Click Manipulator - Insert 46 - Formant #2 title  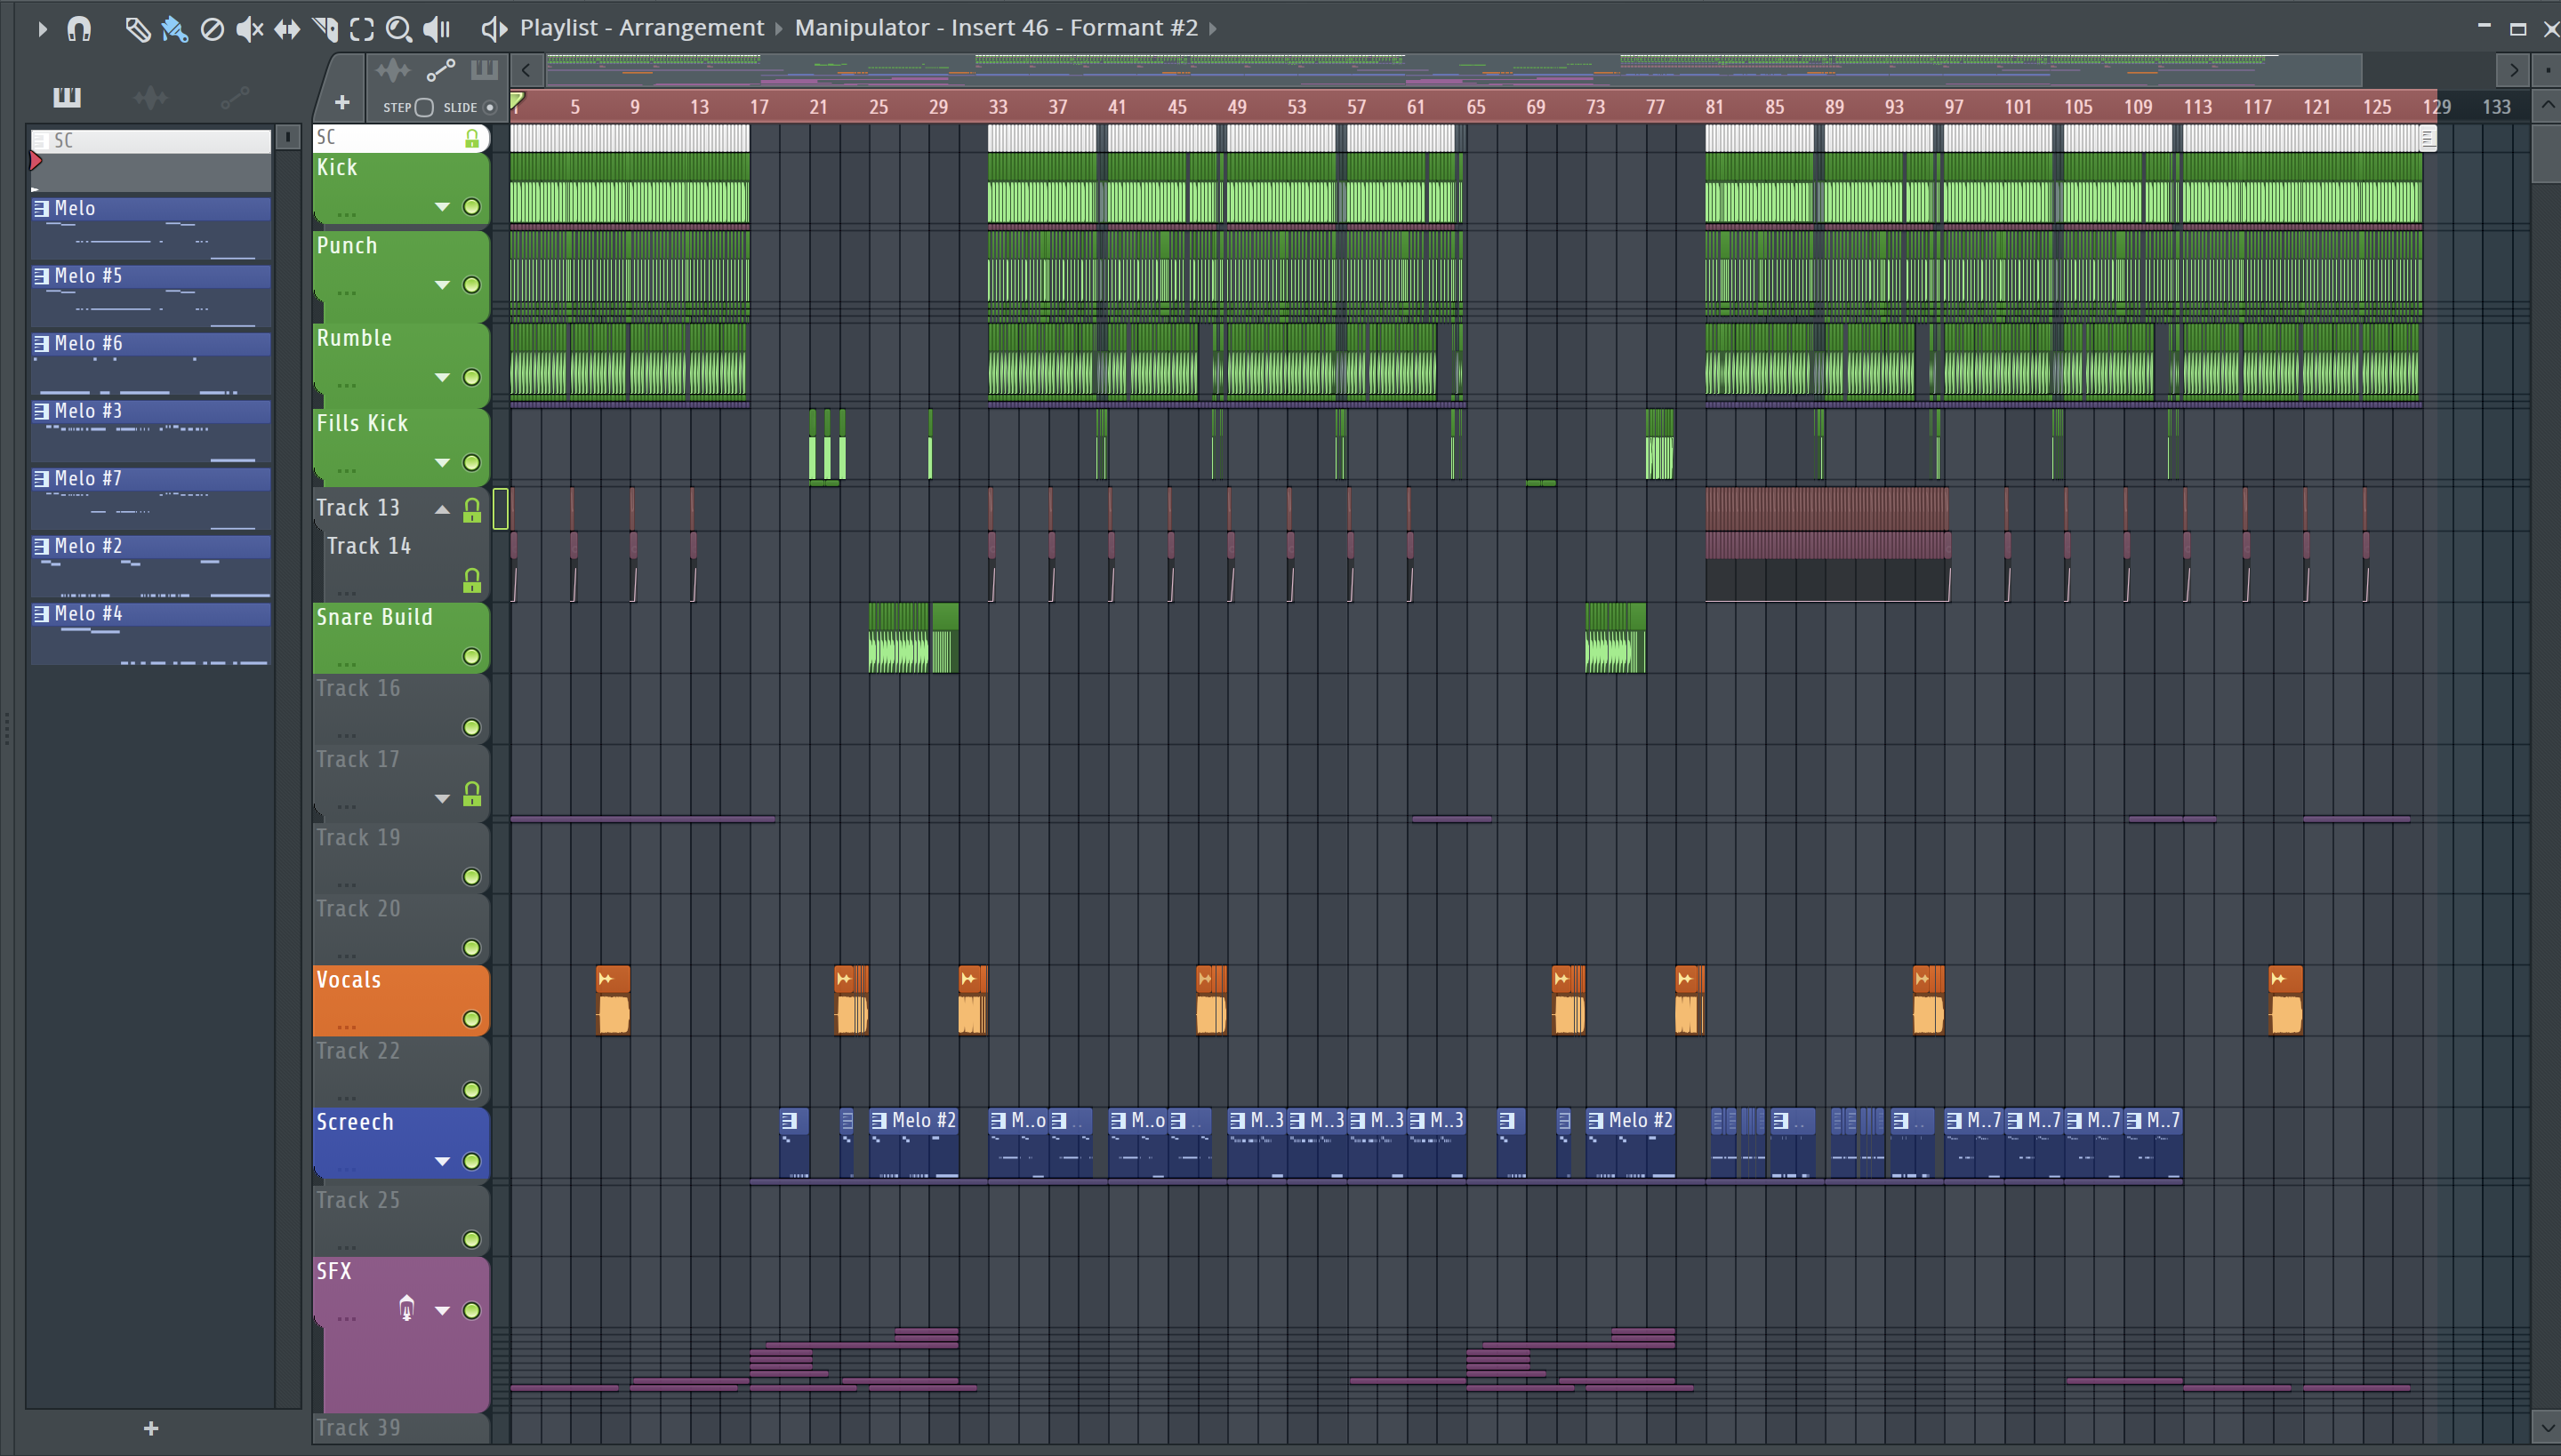click(x=996, y=28)
